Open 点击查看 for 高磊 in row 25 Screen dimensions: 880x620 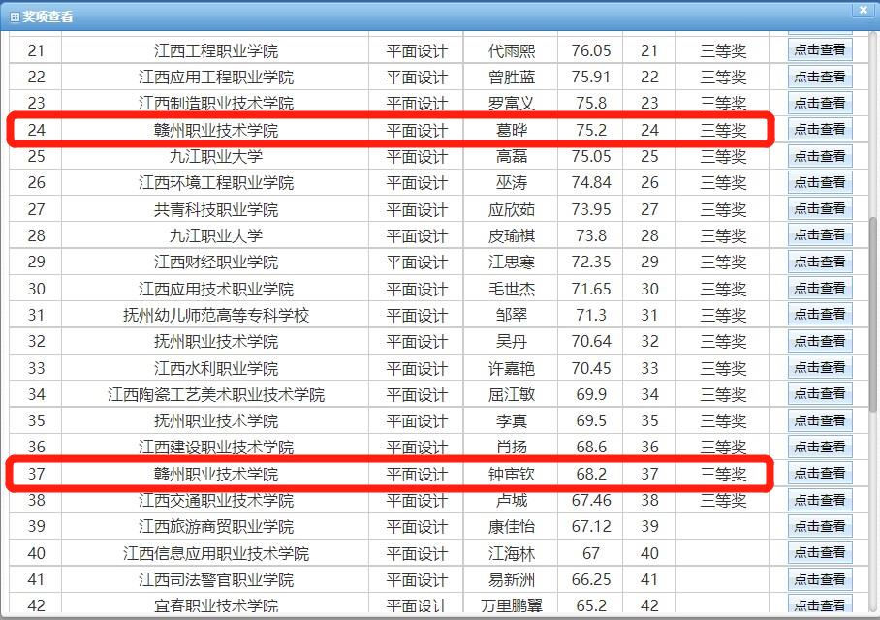pos(820,156)
